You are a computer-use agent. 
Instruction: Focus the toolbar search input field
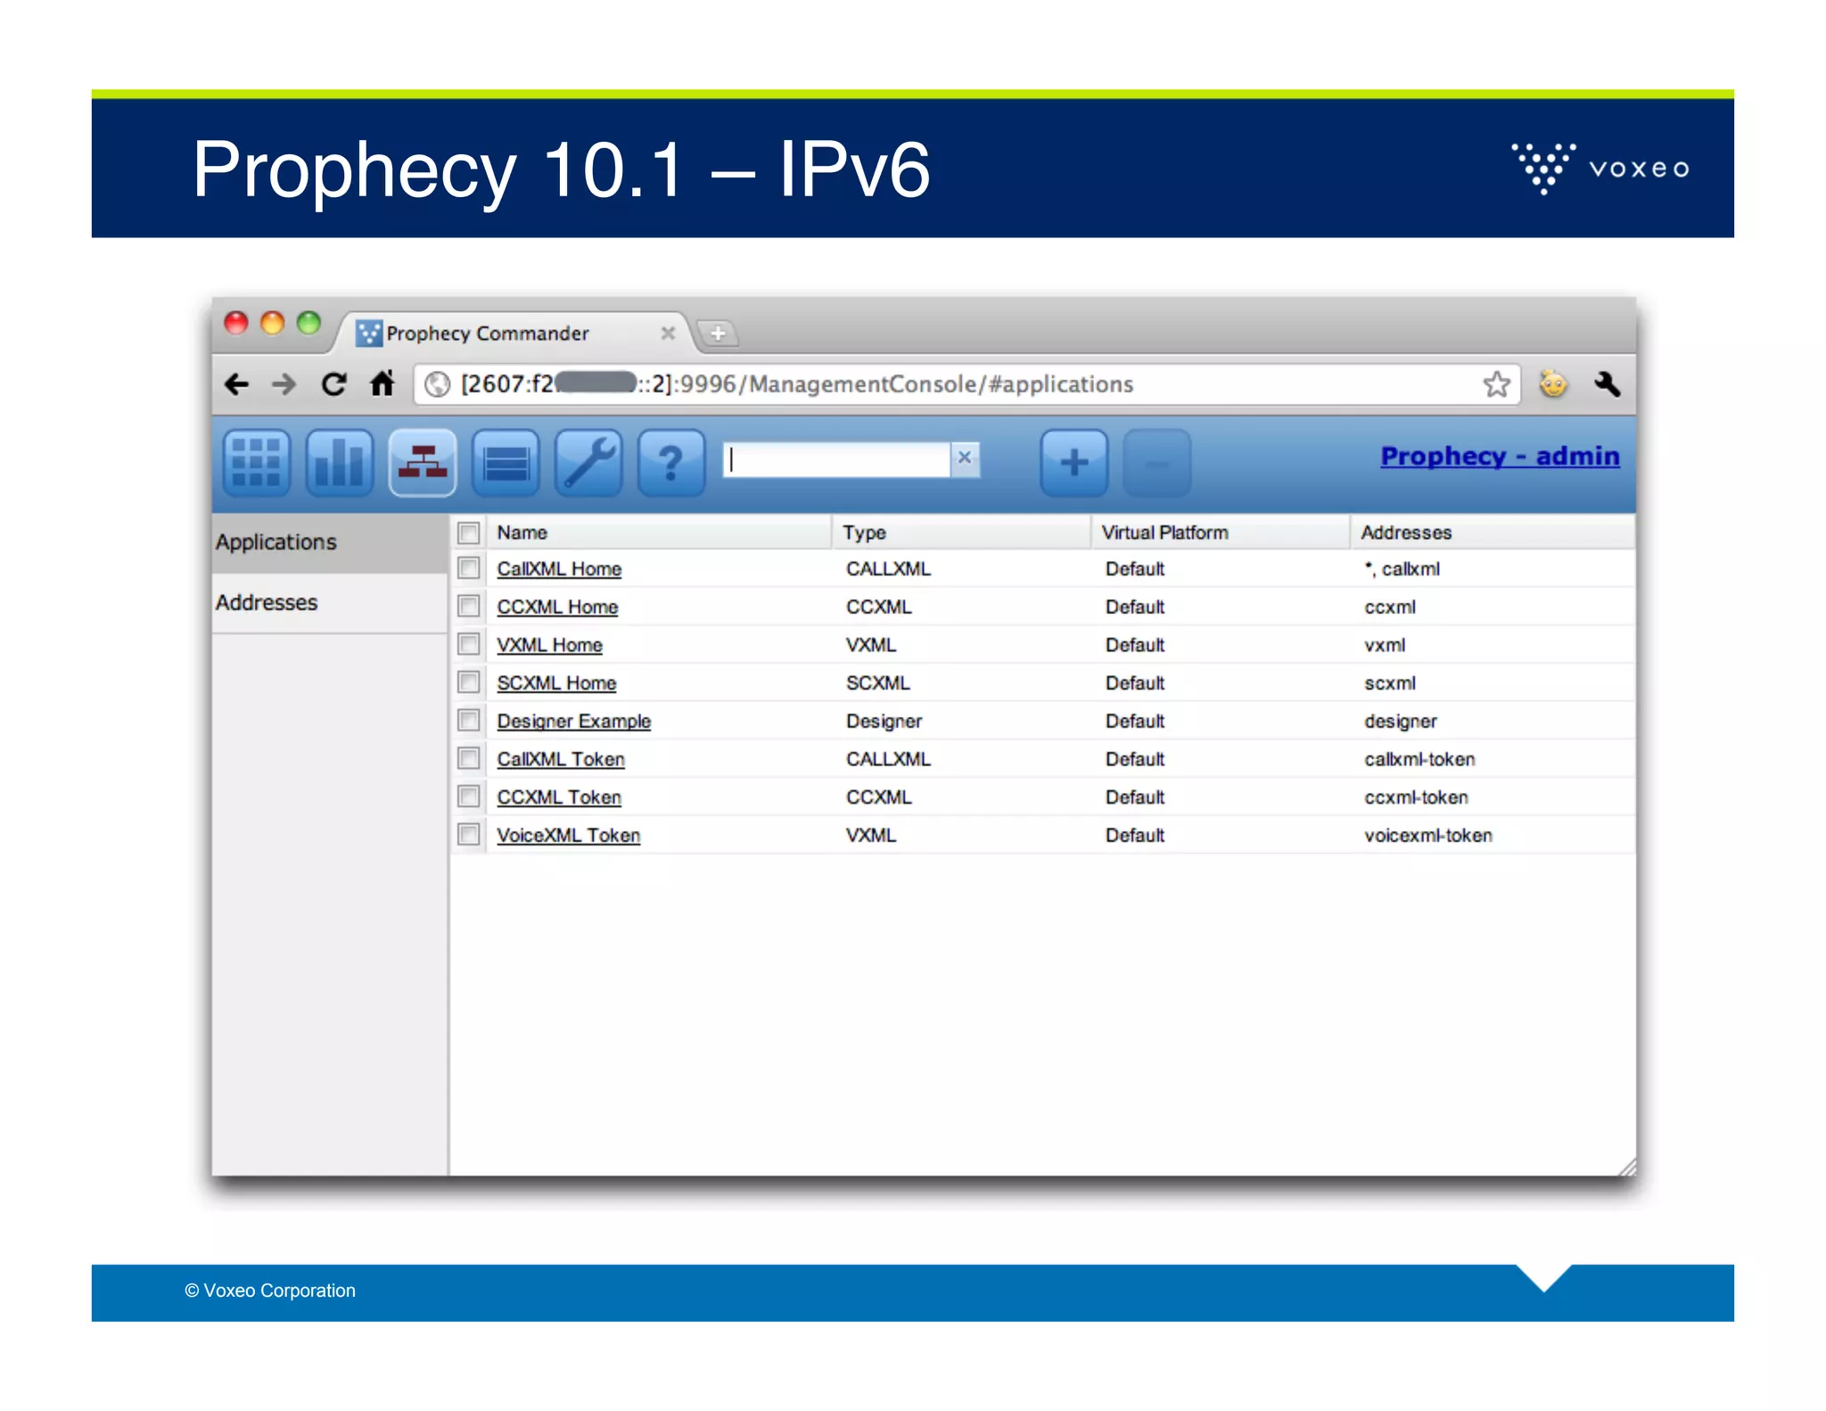click(836, 459)
